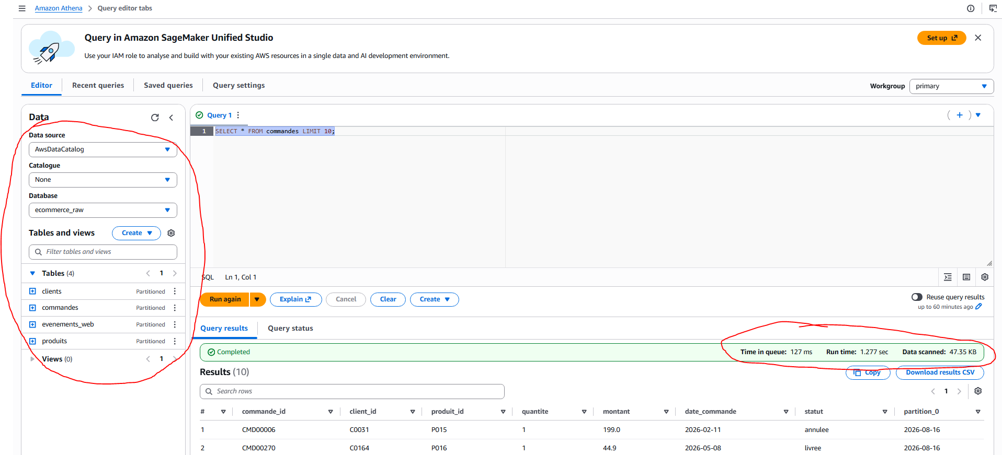Open Run again options arrow
The height and width of the screenshot is (455, 1002).
pyautogui.click(x=257, y=299)
